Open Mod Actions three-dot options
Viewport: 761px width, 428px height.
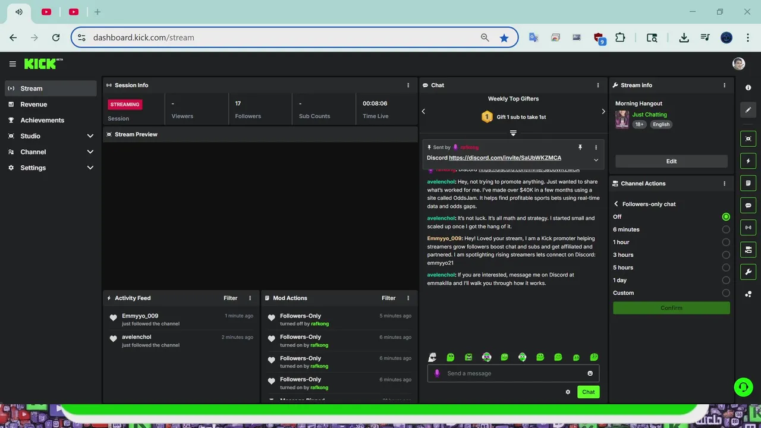[408, 298]
